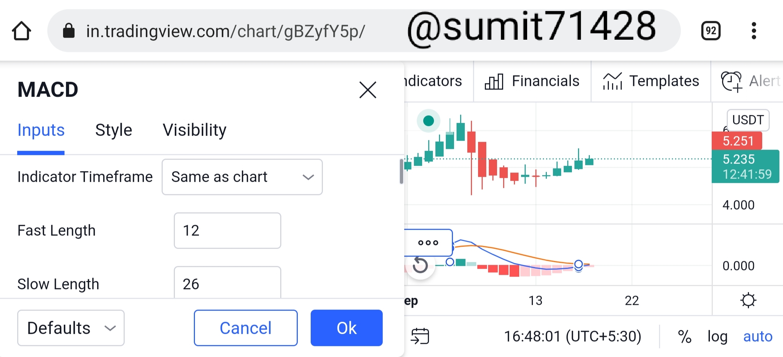Click the Cancel button

pyautogui.click(x=246, y=328)
